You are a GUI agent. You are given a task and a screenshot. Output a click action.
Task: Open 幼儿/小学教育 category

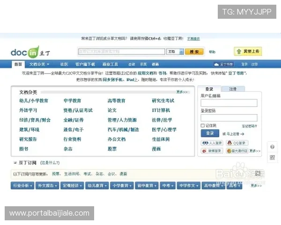[x=34, y=101]
